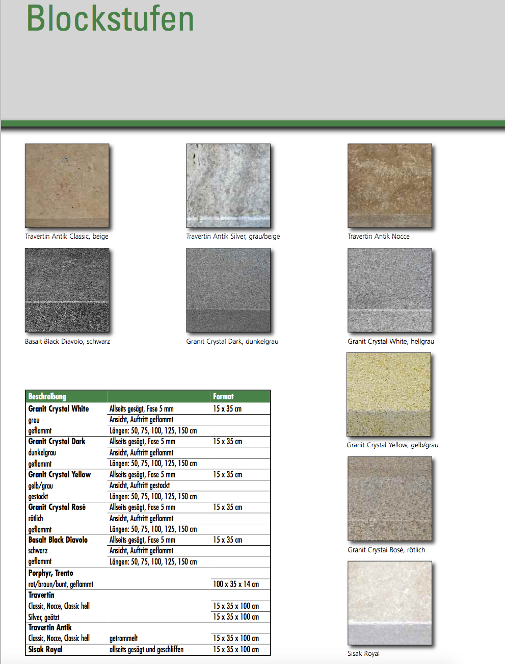This screenshot has width=505, height=664.
Task: Click the Travertin Antik Classic sample image
Action: click(67, 186)
